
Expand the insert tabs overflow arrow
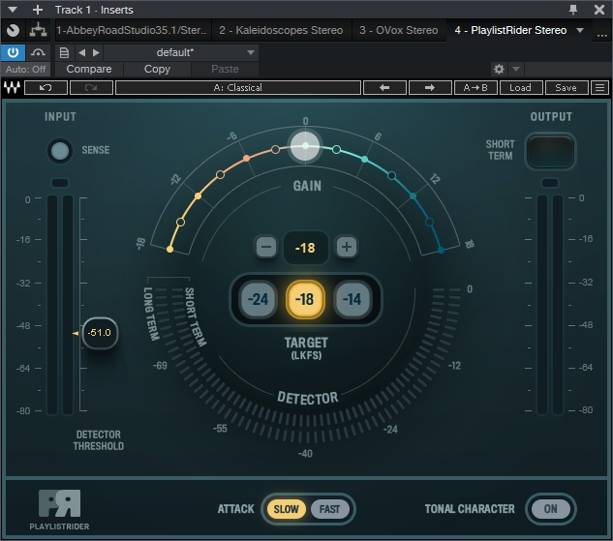[x=580, y=30]
